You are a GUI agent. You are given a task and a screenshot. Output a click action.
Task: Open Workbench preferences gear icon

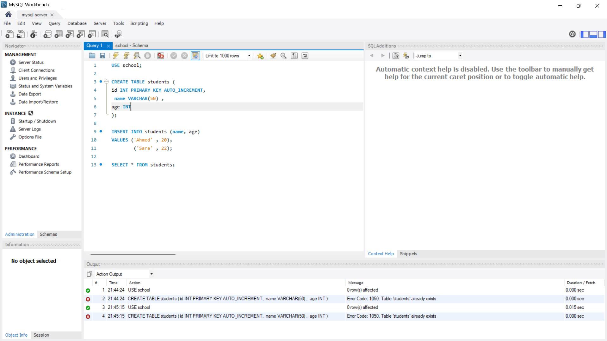(572, 34)
